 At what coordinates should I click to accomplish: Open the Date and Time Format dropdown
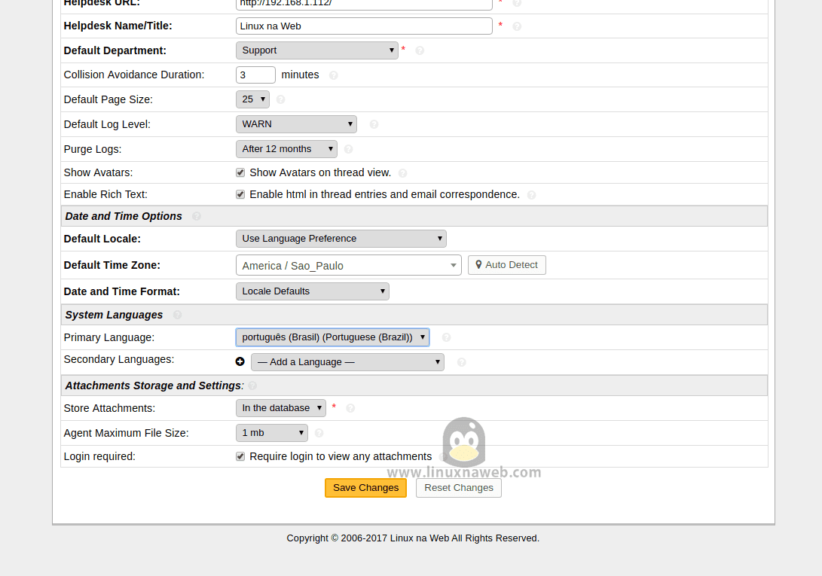tap(312, 291)
